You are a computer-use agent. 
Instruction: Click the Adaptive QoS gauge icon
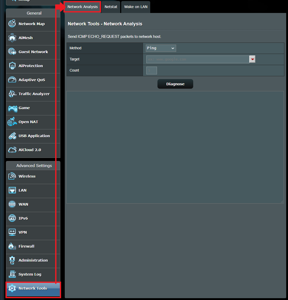12,80
